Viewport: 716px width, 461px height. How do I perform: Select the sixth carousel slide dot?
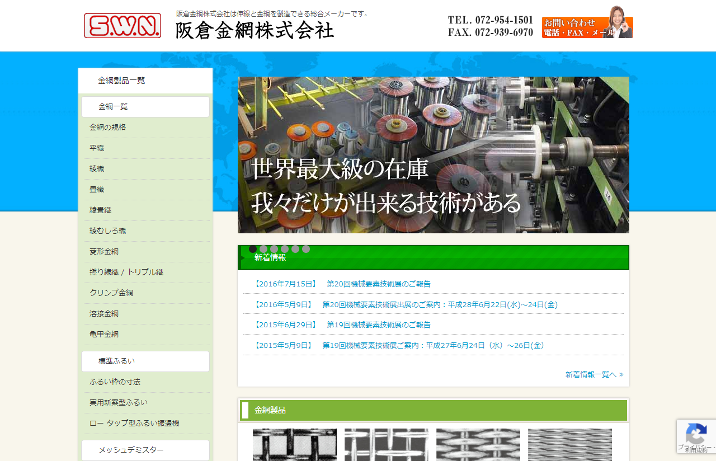306,249
